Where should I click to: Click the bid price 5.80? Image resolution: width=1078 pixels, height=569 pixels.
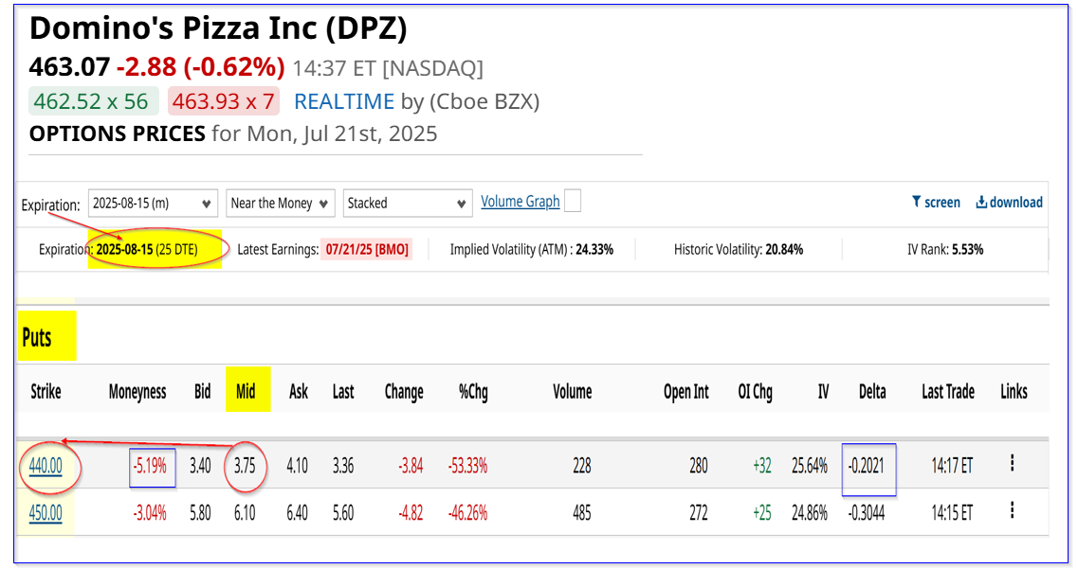(x=200, y=513)
